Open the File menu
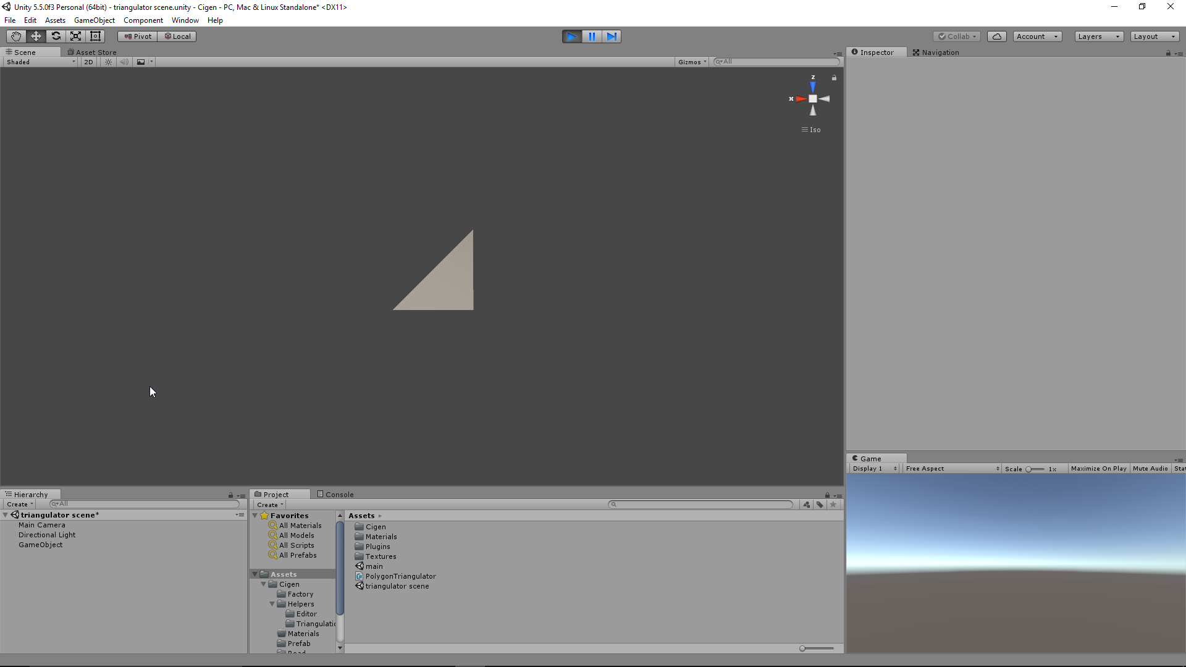The width and height of the screenshot is (1186, 667). click(x=10, y=20)
